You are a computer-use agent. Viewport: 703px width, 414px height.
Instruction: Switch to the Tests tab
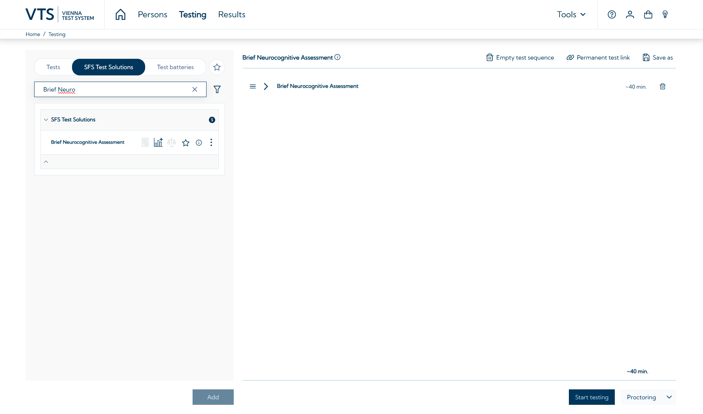pyautogui.click(x=53, y=67)
